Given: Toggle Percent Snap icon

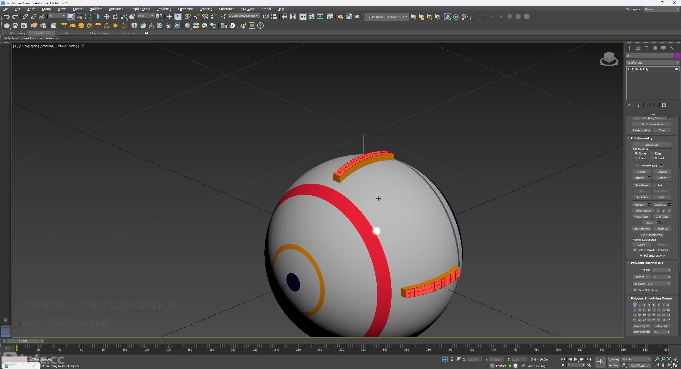Looking at the screenshot, I should (x=205, y=17).
